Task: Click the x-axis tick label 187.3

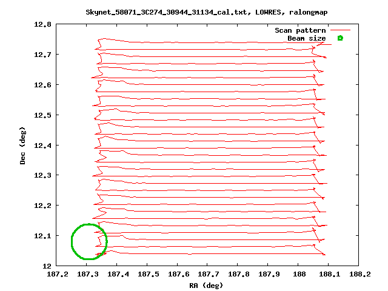Action: 87,274
